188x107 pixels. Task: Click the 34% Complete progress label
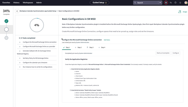[x=6, y=12]
